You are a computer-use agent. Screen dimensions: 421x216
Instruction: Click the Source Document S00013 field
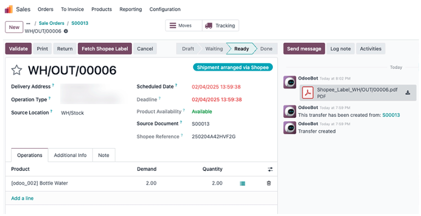(x=200, y=124)
